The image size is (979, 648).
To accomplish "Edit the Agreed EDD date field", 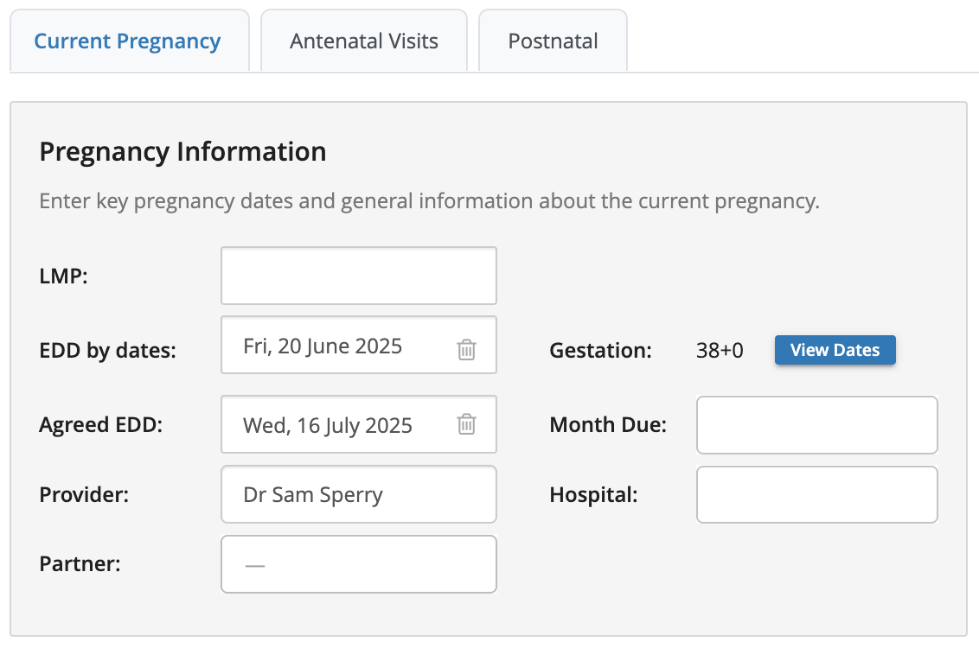I will point(337,425).
